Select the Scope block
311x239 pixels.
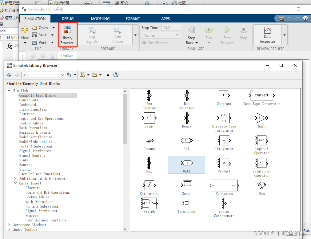click(187, 188)
